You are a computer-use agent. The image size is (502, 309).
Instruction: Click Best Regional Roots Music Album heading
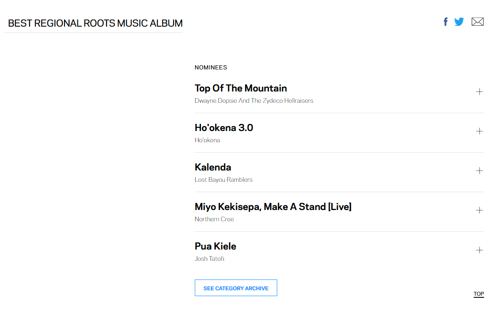[x=95, y=23]
